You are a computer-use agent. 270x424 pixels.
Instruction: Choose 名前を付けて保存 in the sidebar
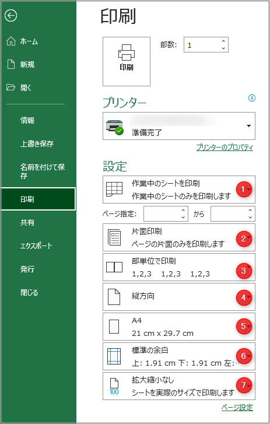43,171
